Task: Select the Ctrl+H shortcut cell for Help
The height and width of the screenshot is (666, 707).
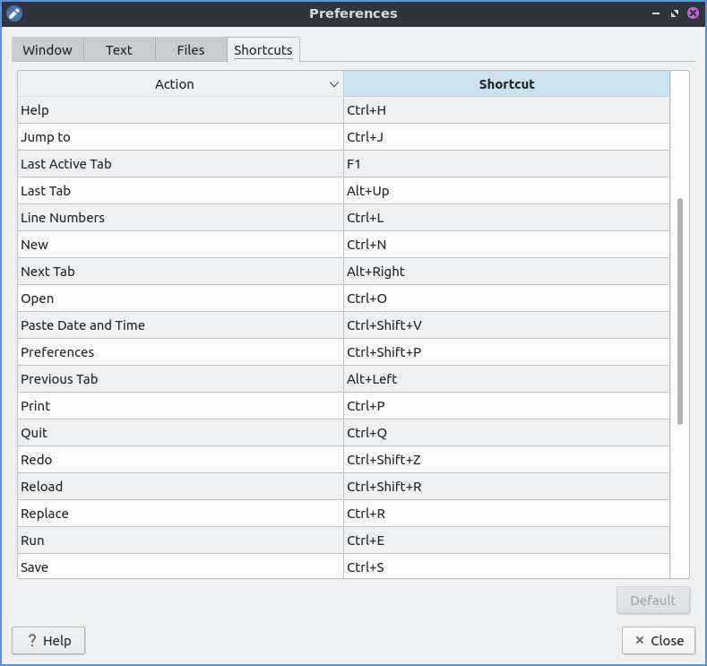Action: point(506,110)
